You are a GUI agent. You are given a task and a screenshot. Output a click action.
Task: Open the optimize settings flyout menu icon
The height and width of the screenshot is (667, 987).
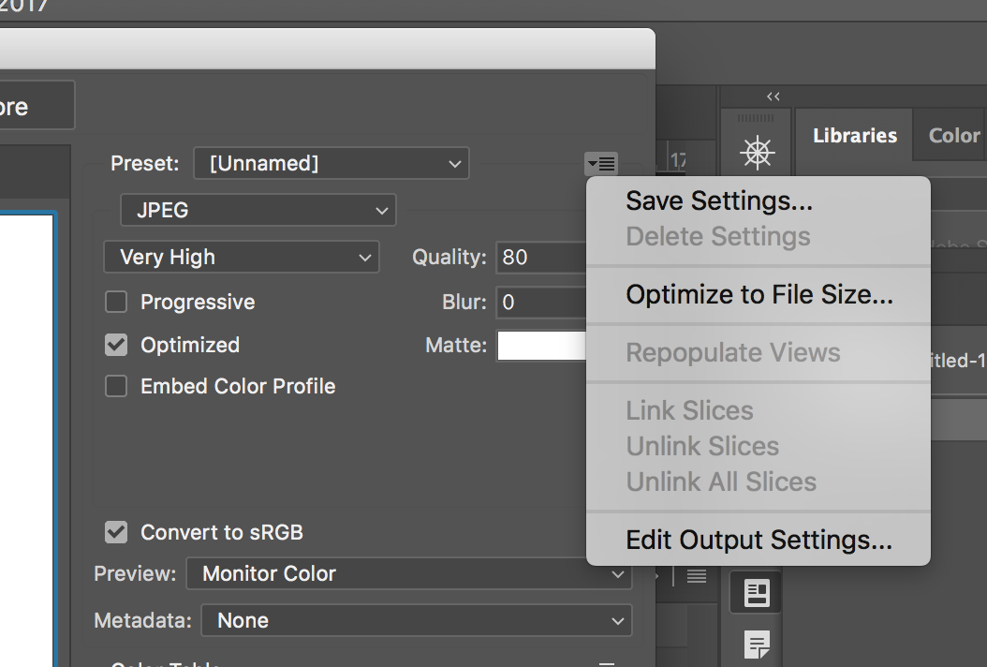pos(601,163)
